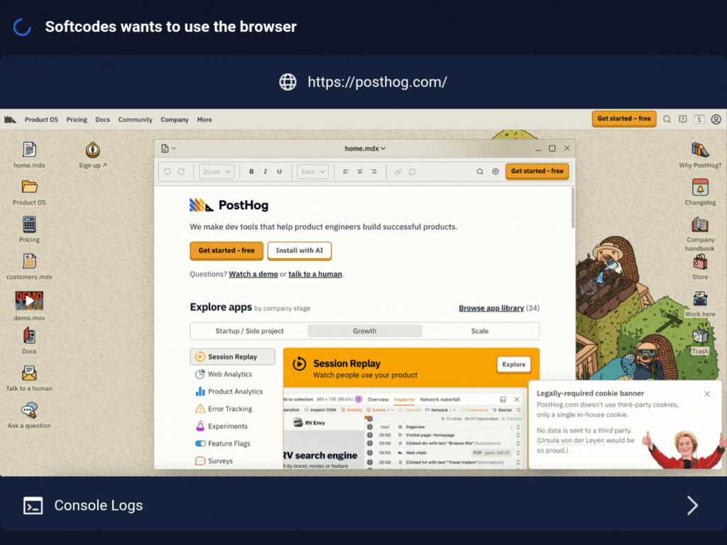Select the Growth company stage

tap(364, 331)
